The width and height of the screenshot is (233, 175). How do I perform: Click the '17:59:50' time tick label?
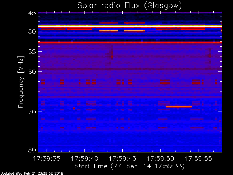coord(160,159)
